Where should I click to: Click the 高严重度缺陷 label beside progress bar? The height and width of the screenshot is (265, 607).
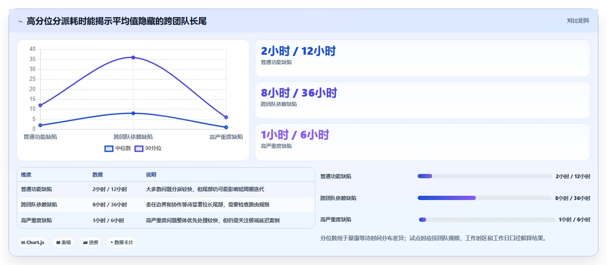336,220
